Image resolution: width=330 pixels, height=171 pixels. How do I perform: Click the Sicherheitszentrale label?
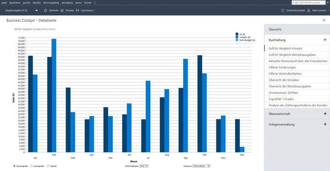coord(296,10)
